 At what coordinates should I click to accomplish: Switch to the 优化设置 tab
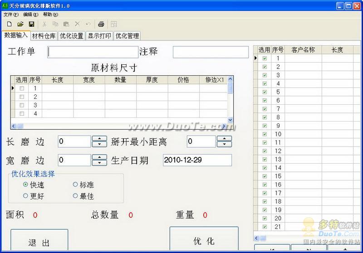(x=72, y=36)
